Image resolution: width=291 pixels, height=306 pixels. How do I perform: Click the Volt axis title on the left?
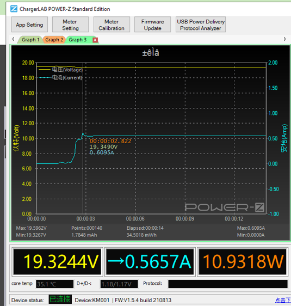[16, 138]
